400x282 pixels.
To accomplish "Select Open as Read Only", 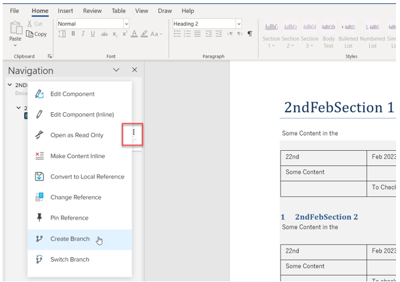I will (x=79, y=135).
